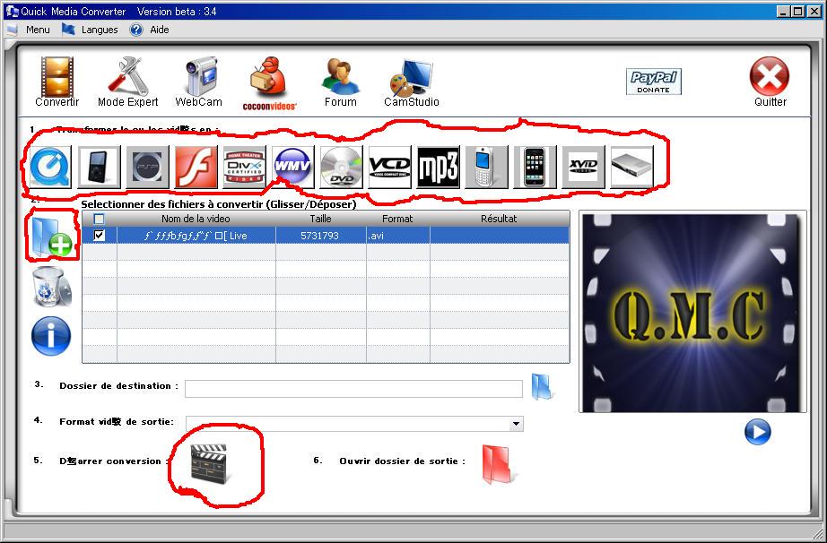The image size is (827, 543).
Task: Click the Nom de la video column header
Action: coord(196,219)
